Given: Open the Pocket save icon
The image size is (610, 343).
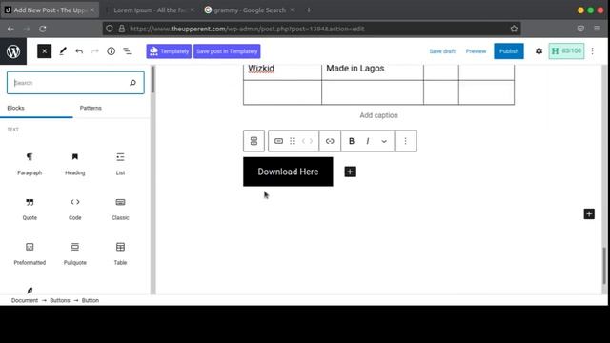Looking at the screenshot, I should click(580, 29).
